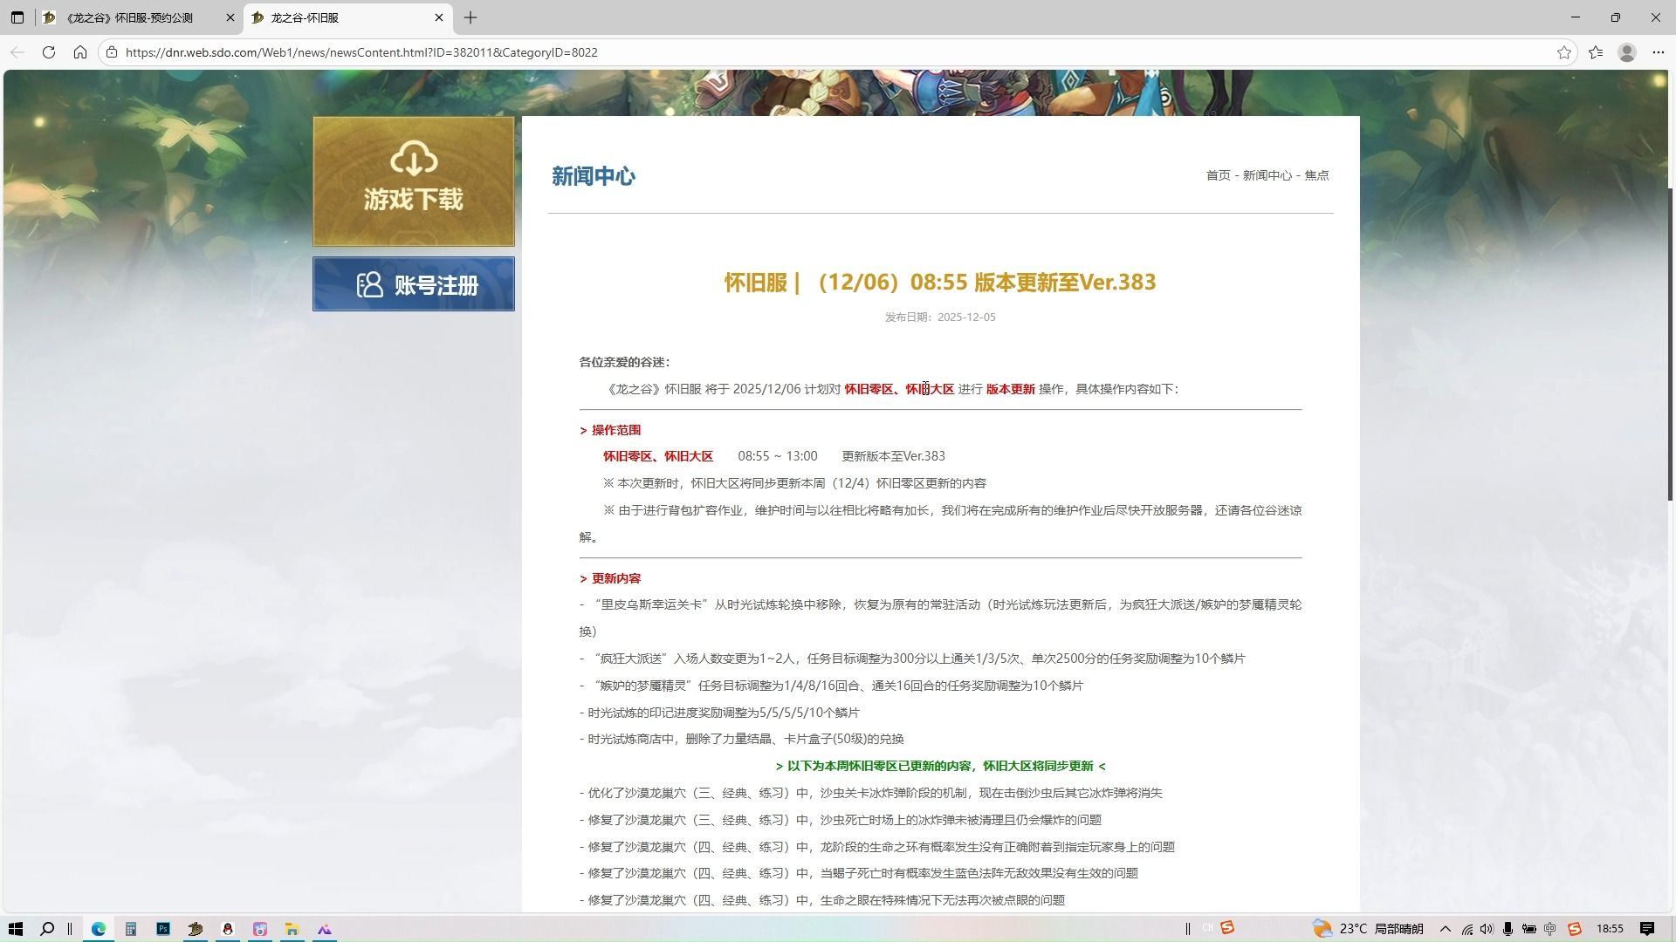This screenshot has width=1676, height=942.
Task: Close the 龙之谷-怀旧服 tab
Action: point(439,17)
